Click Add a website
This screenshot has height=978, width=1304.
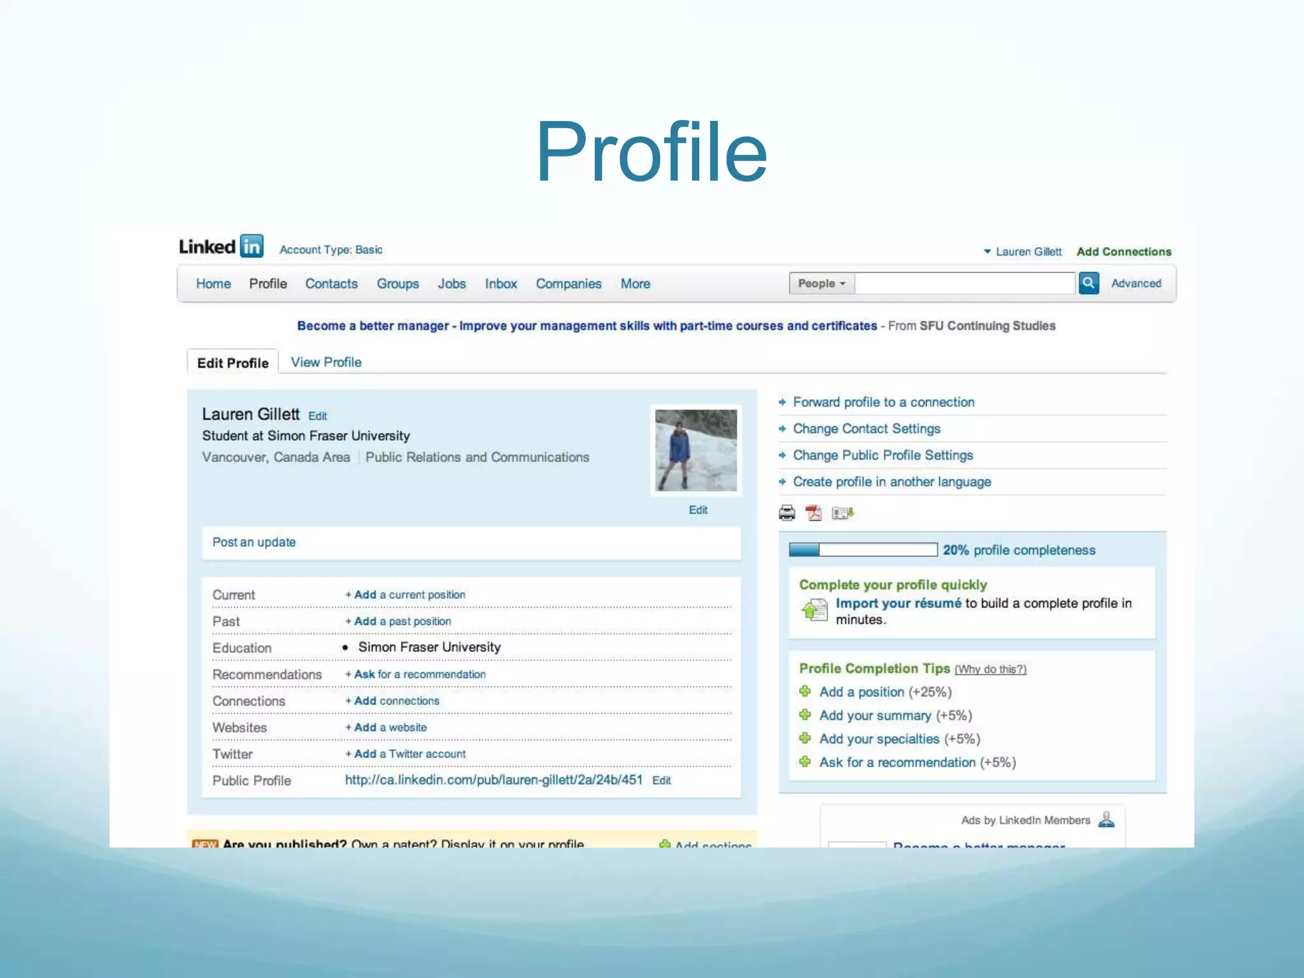coord(386,727)
